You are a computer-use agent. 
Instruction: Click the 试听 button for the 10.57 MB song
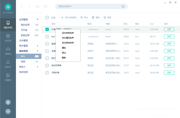[x=169, y=44]
